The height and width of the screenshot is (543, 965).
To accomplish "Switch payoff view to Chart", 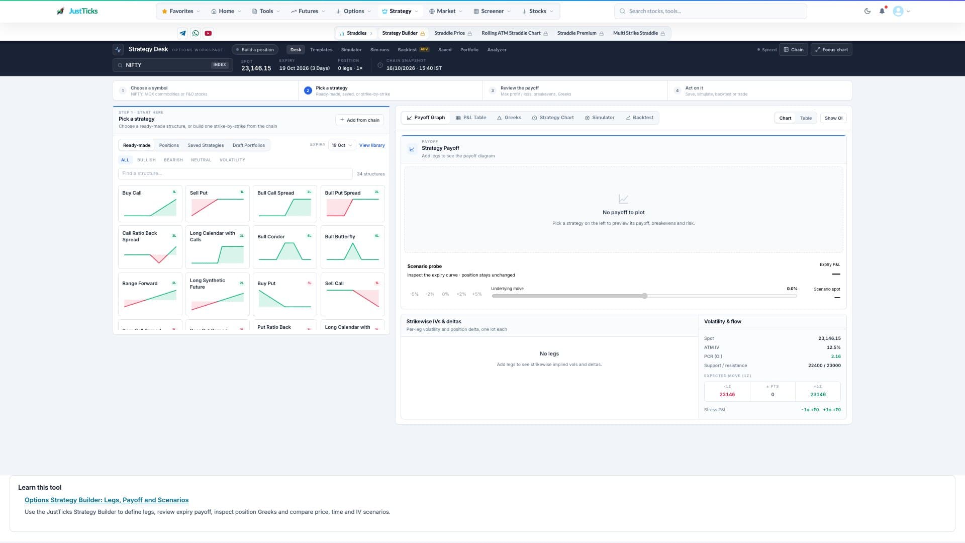I will tap(785, 118).
